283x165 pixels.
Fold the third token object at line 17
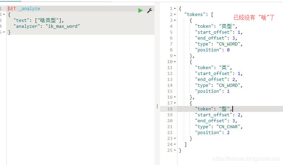[175, 103]
